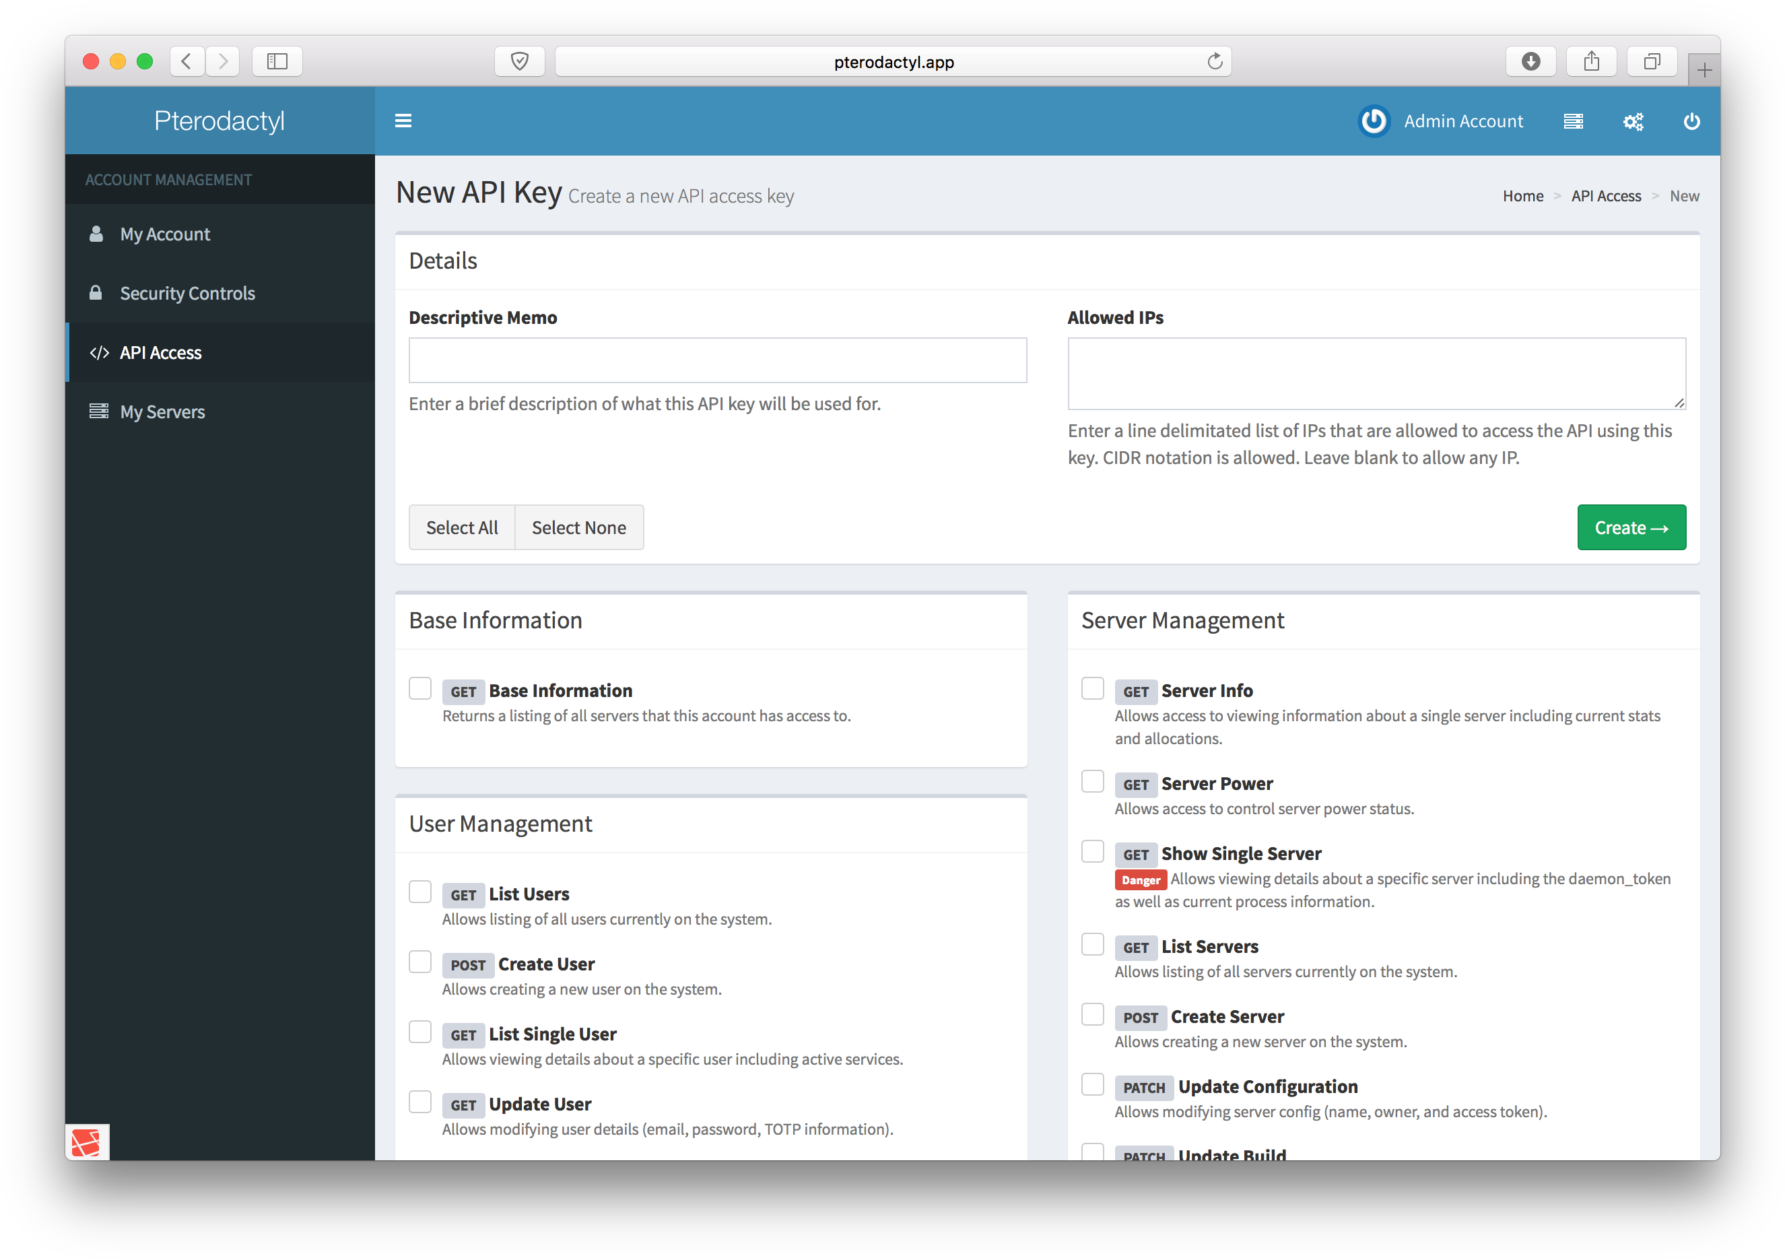Open My Servers from the sidebar
Screen dimensions: 1785x1260
[162, 411]
